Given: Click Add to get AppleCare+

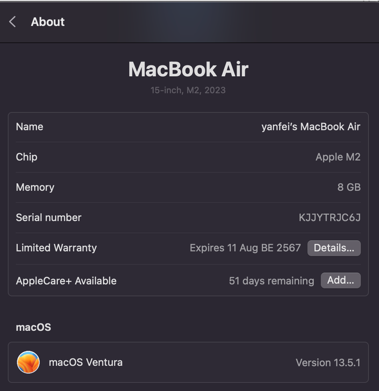Looking at the screenshot, I should pos(340,281).
